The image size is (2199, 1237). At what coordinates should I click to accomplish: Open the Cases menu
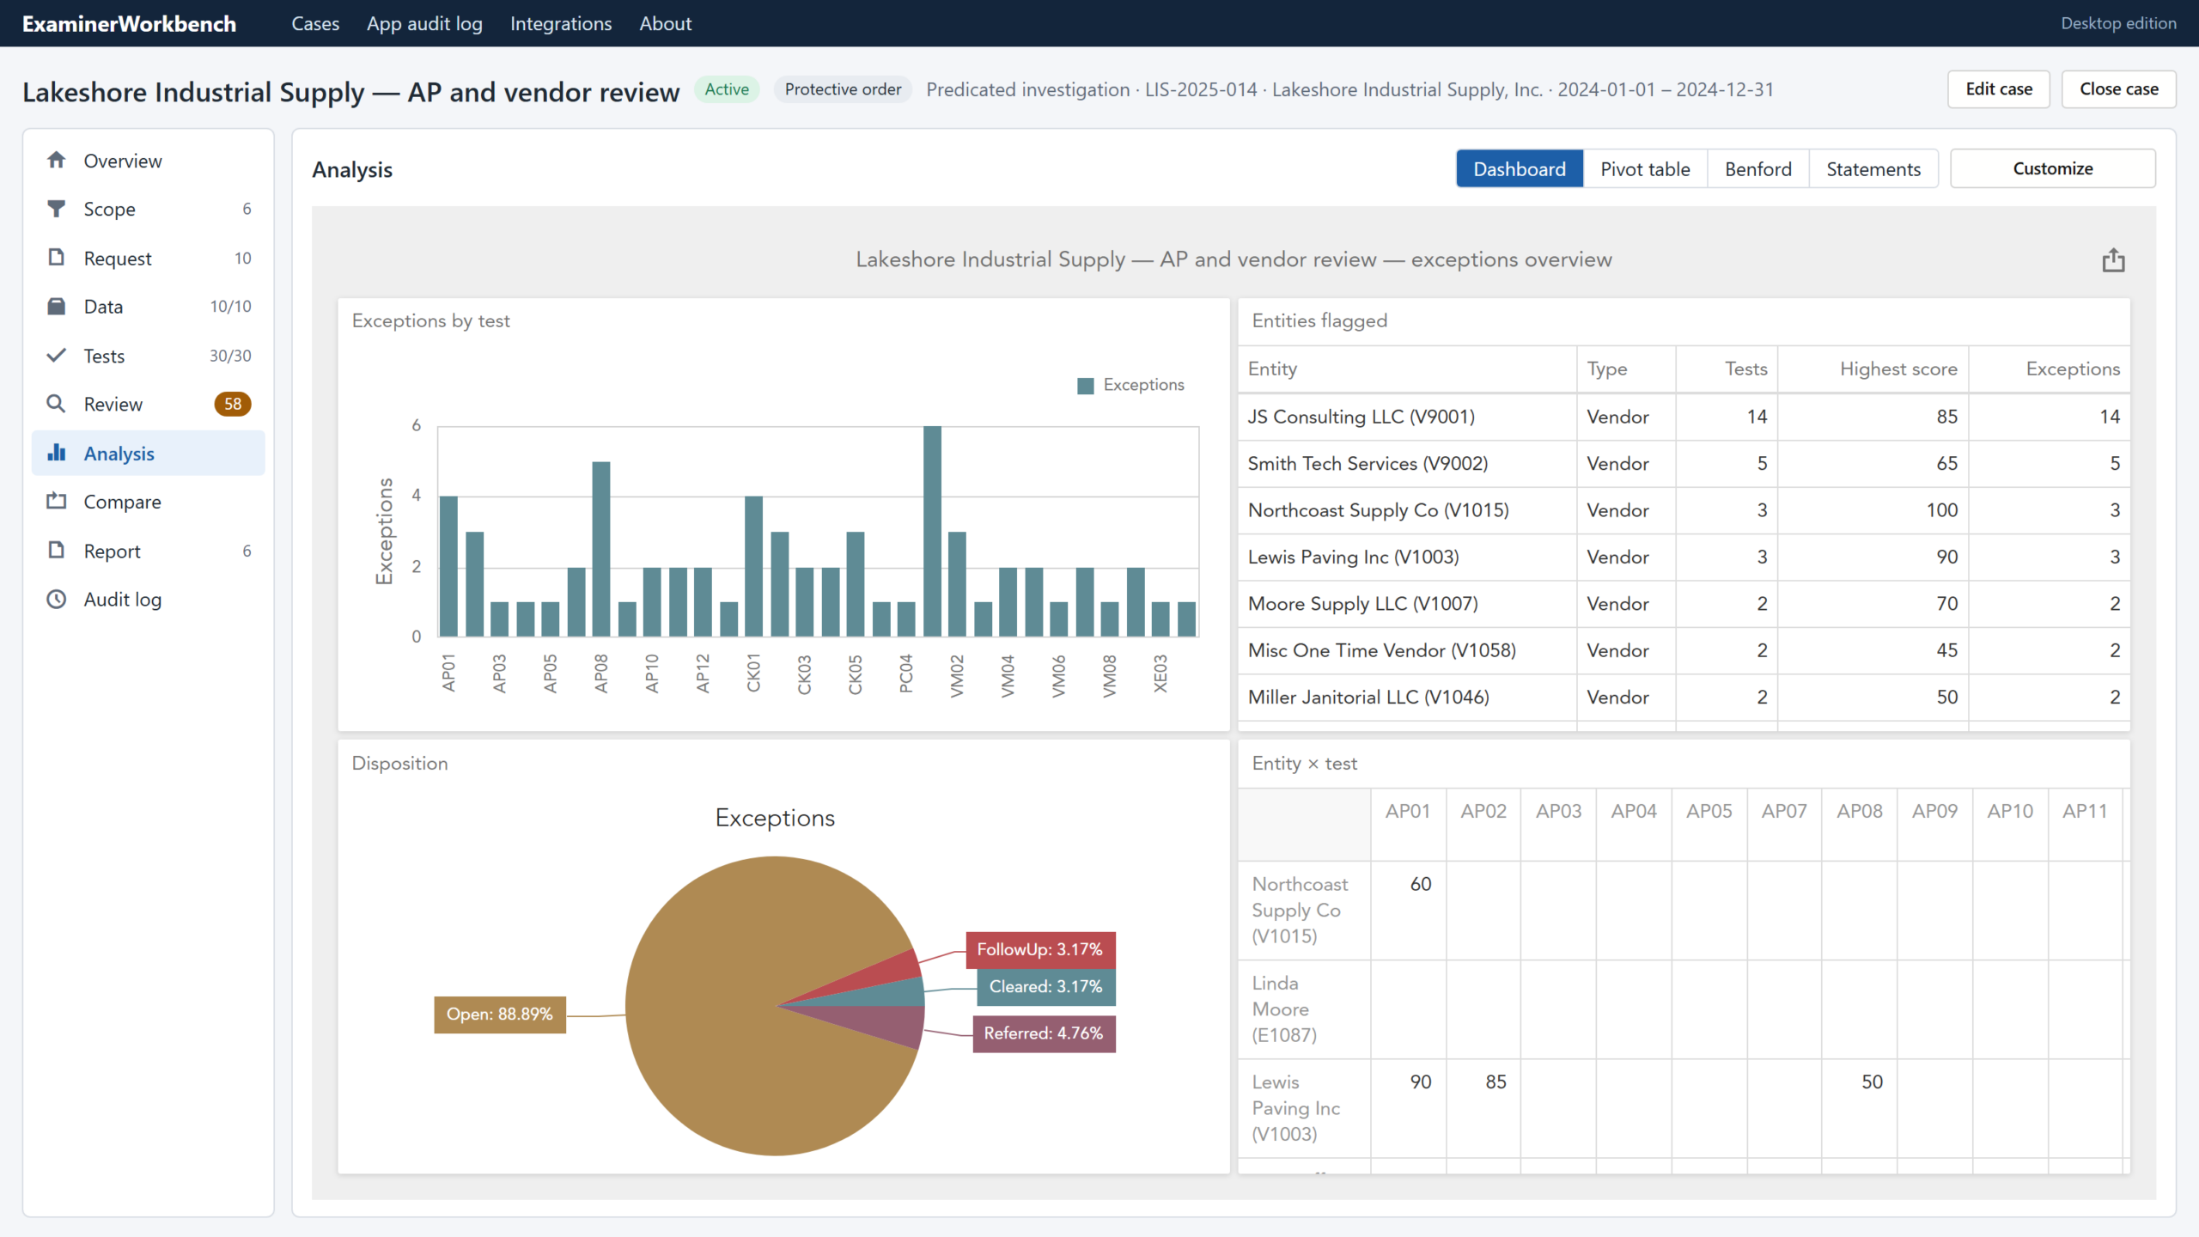315,24
